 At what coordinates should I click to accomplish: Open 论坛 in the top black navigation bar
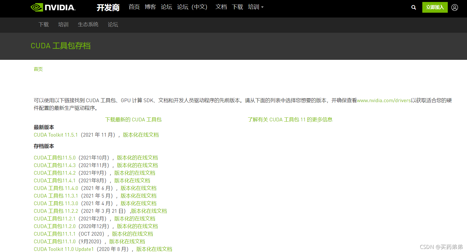pyautogui.click(x=167, y=7)
